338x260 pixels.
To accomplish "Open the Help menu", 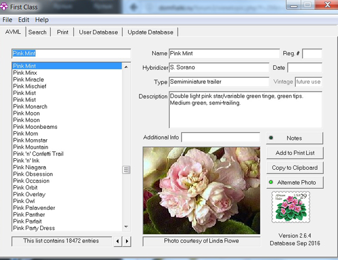I will [42, 20].
